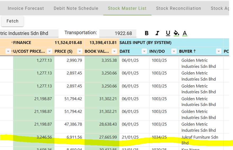This screenshot has height=150, width=233.
Task: Expand collapsed columns beside FINANCE header
Action: pos(12,42)
